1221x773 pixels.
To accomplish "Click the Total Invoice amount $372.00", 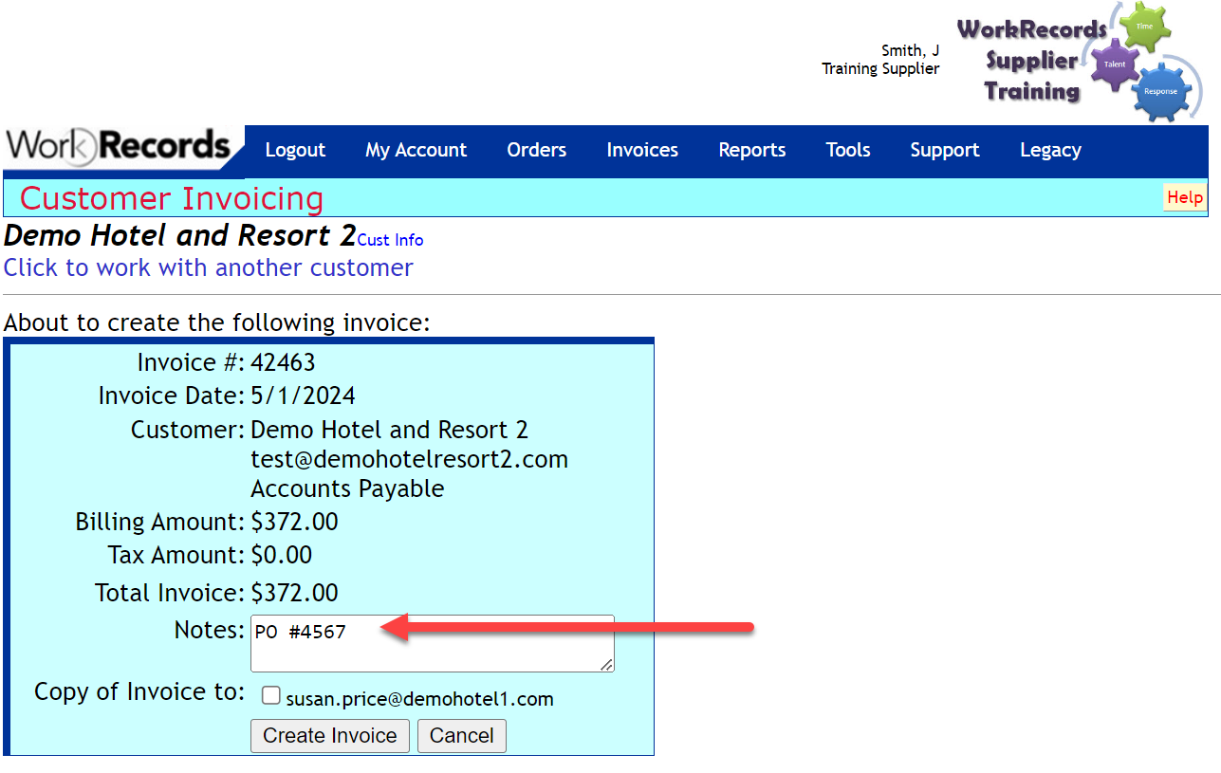I will click(294, 593).
